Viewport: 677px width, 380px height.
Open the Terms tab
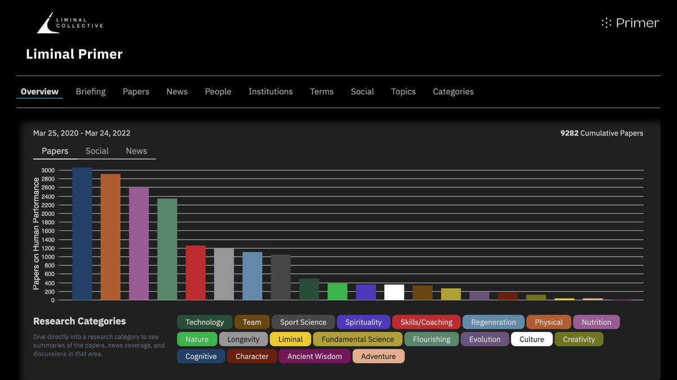coord(322,91)
